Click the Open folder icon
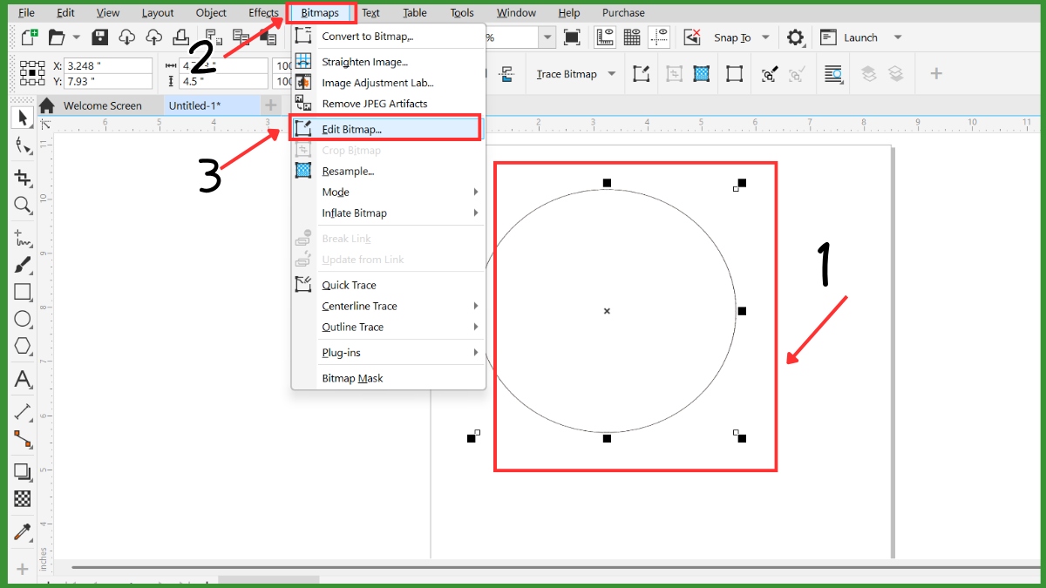The width and height of the screenshot is (1046, 588). tap(57, 37)
